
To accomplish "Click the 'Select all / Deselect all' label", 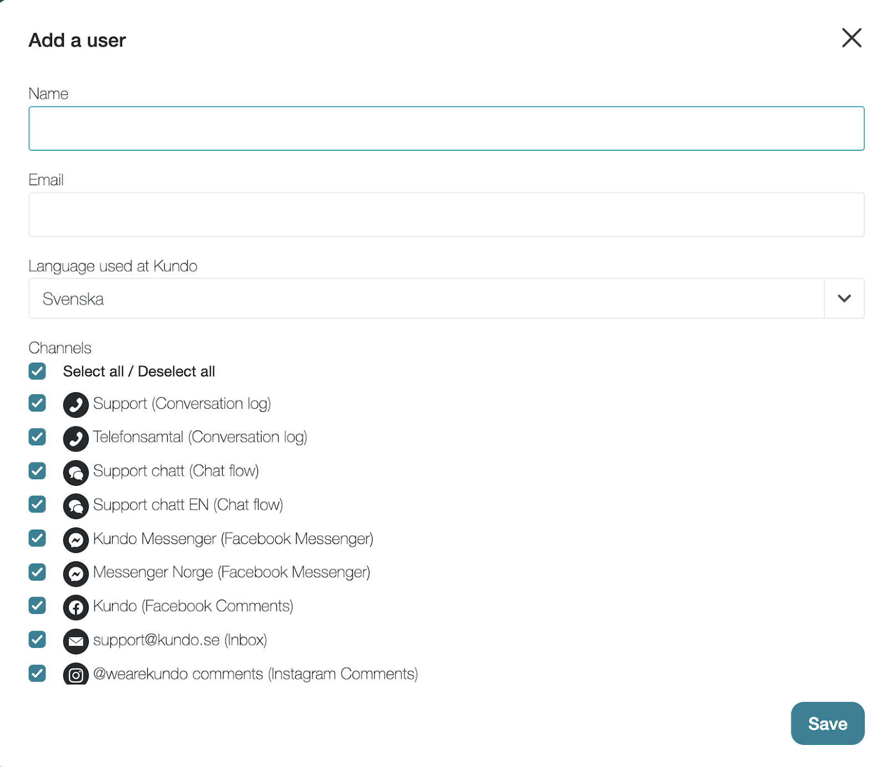I will click(139, 372).
